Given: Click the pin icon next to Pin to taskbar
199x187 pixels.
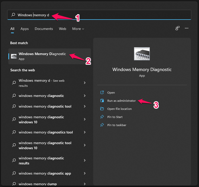Looking at the screenshot, I should [x=102, y=125].
